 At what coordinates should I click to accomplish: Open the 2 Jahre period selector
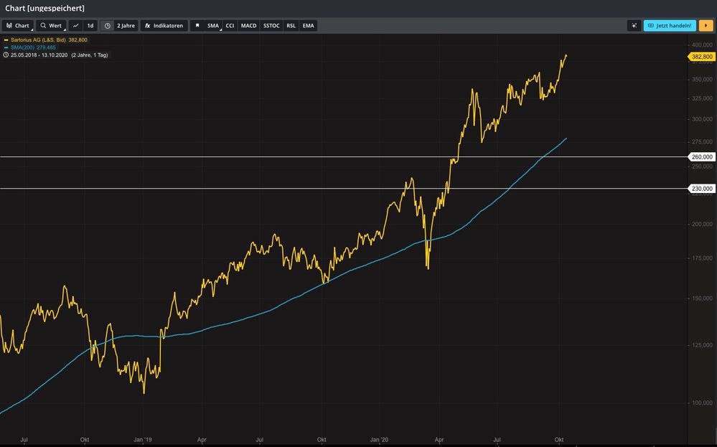[126, 26]
